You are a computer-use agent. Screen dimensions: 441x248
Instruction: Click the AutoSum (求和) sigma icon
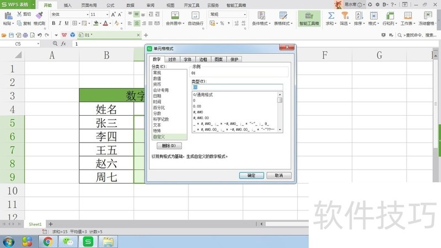point(331,15)
